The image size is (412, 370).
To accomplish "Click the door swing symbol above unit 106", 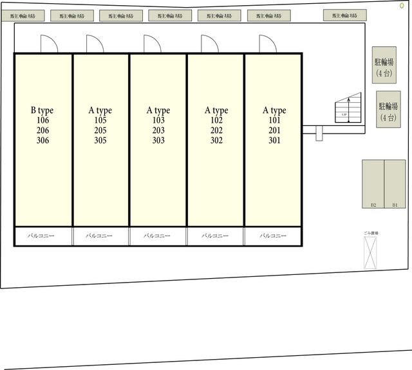I will [49, 44].
